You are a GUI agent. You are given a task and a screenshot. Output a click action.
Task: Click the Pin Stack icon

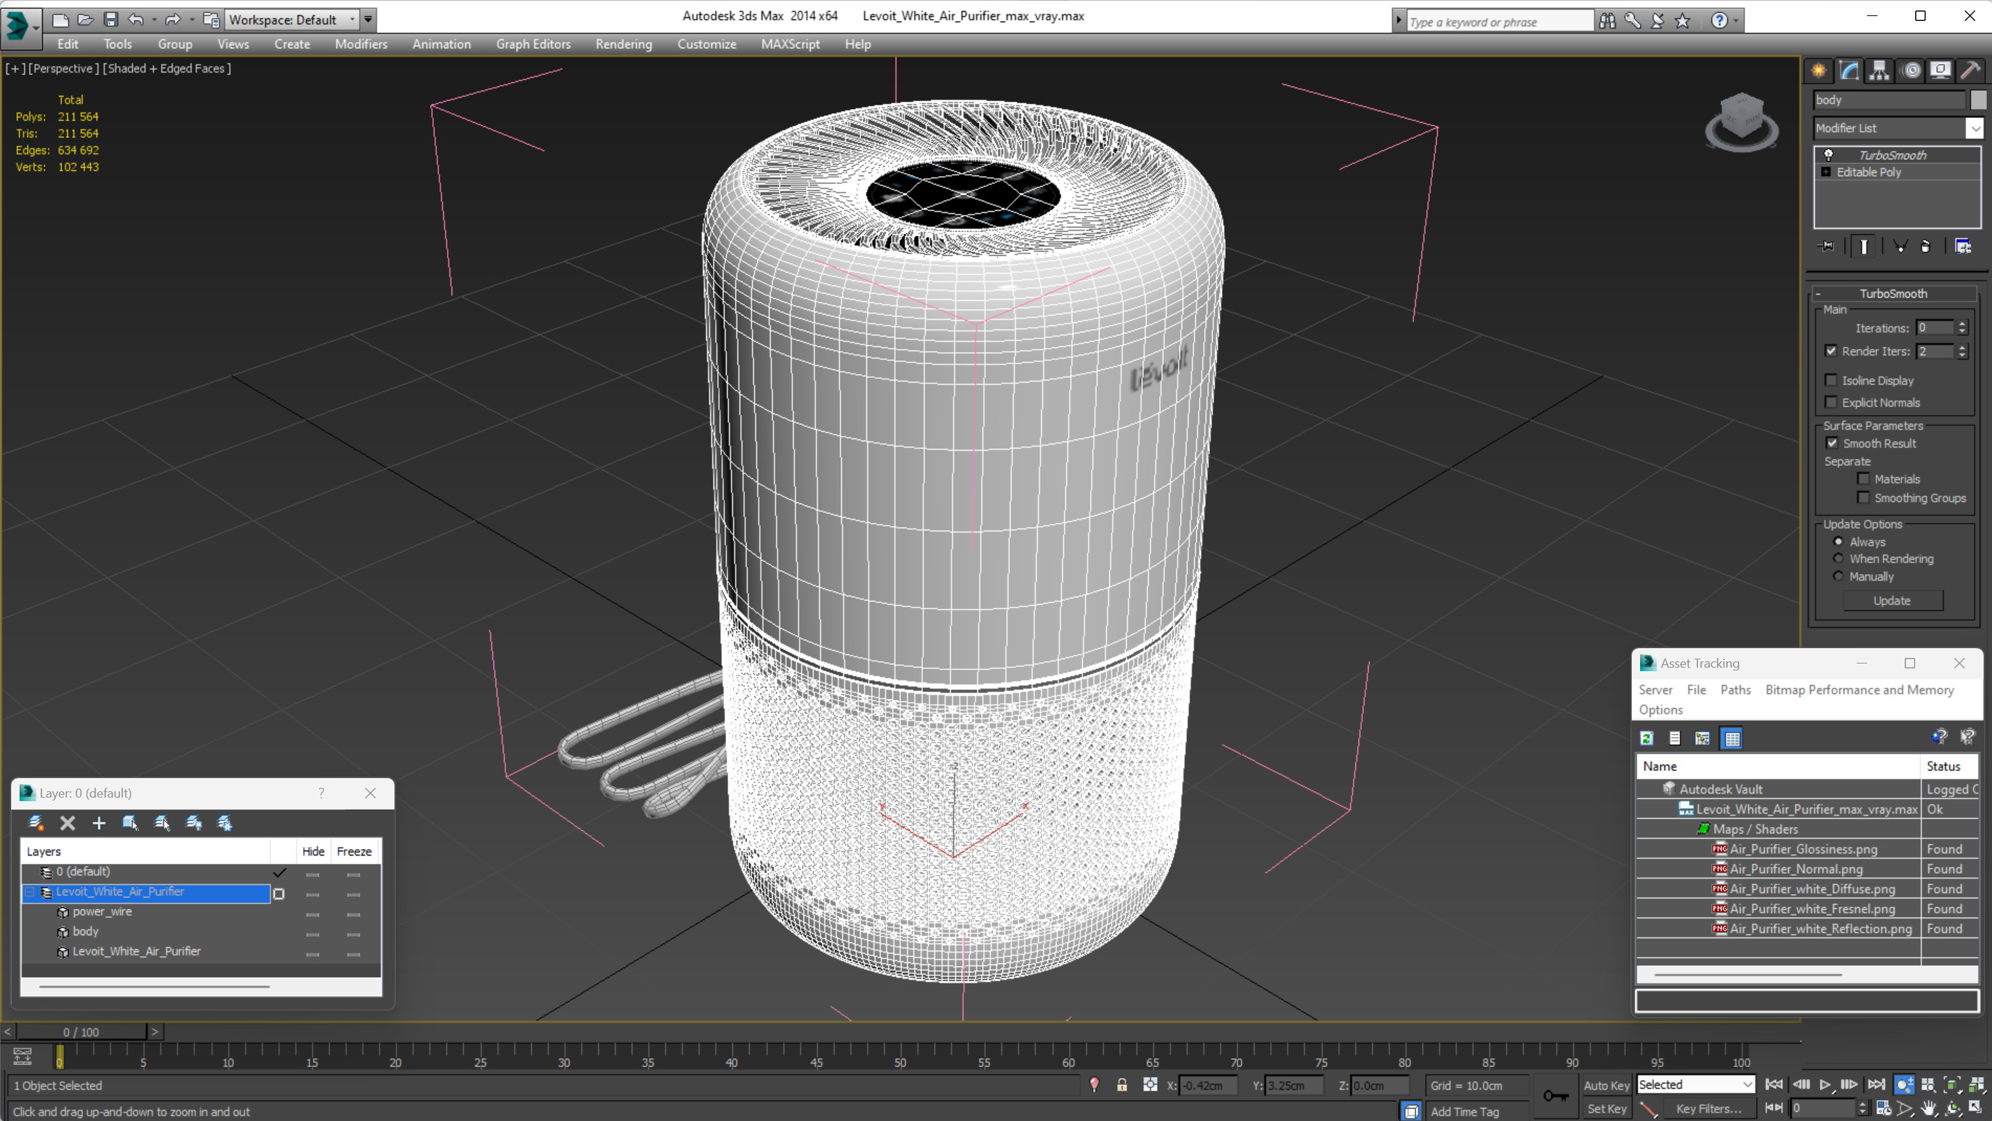(x=1826, y=246)
